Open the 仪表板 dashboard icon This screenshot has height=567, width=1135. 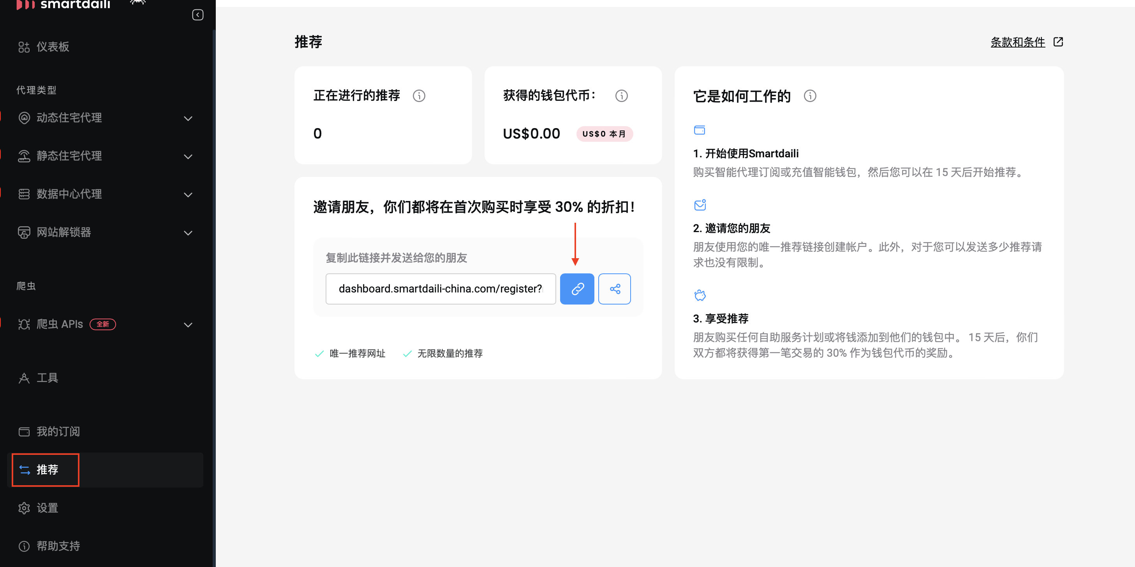tap(24, 47)
